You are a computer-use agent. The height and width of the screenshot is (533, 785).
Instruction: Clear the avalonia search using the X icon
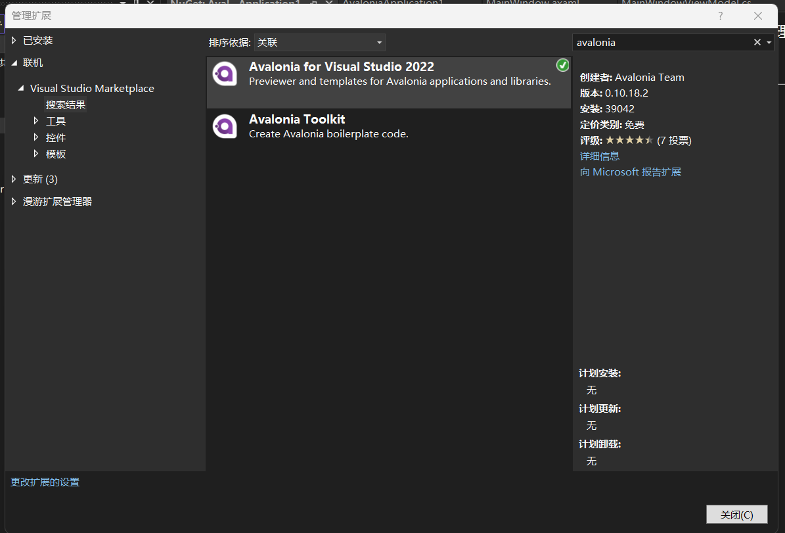pos(757,41)
